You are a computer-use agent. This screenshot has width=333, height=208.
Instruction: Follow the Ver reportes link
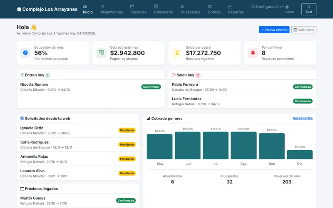[x=303, y=118]
